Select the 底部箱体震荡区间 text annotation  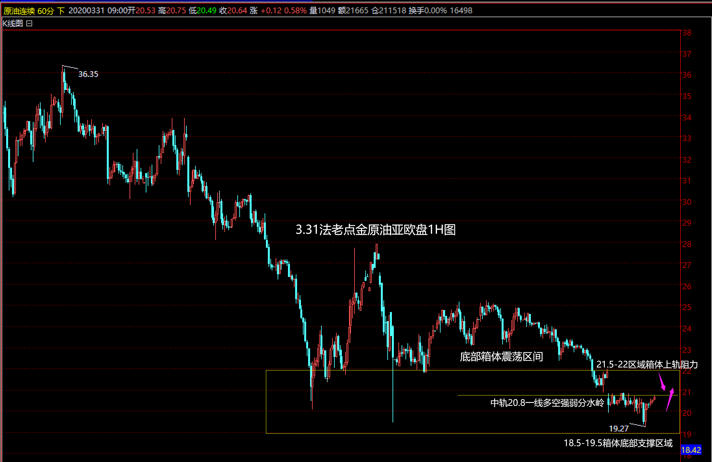501,356
